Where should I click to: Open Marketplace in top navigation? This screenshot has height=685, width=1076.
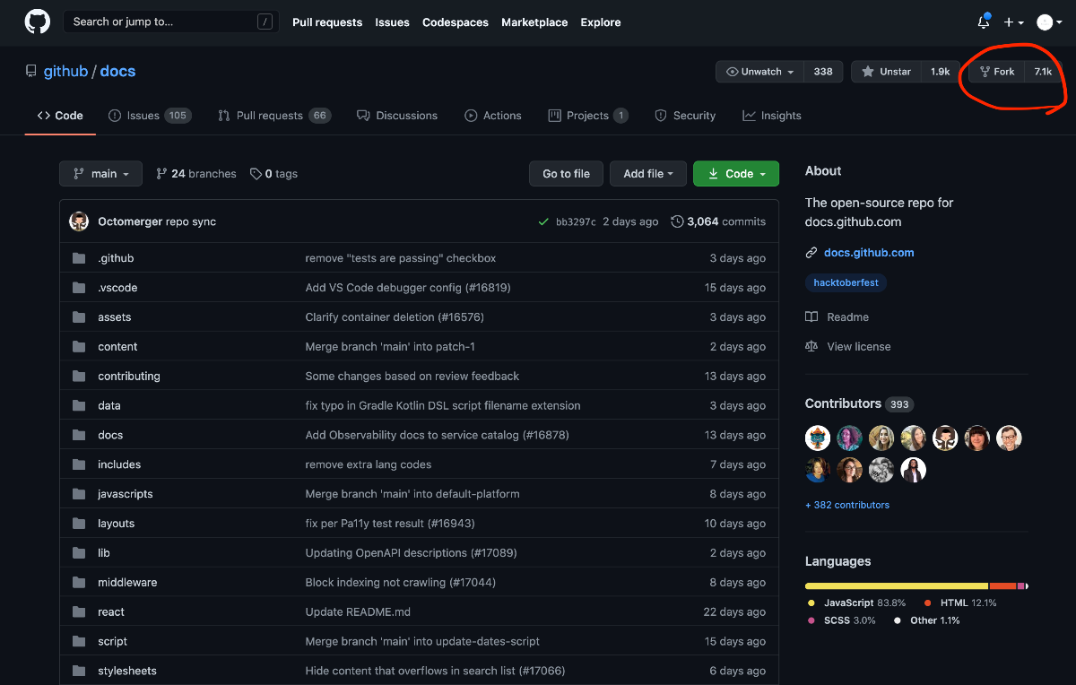534,22
